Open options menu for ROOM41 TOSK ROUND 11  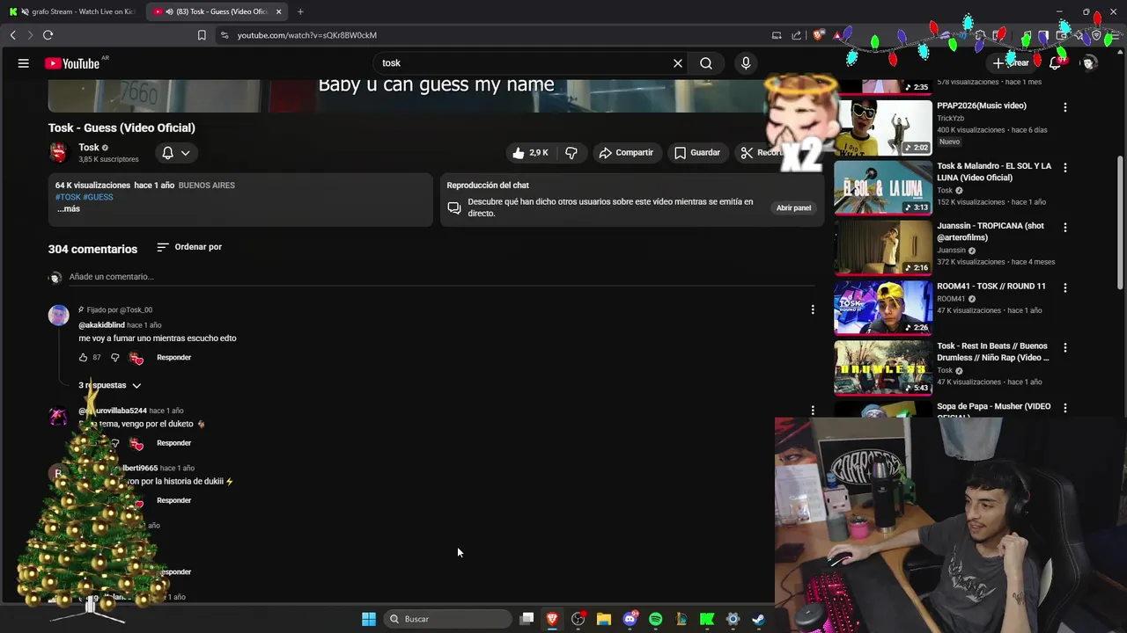(1065, 287)
